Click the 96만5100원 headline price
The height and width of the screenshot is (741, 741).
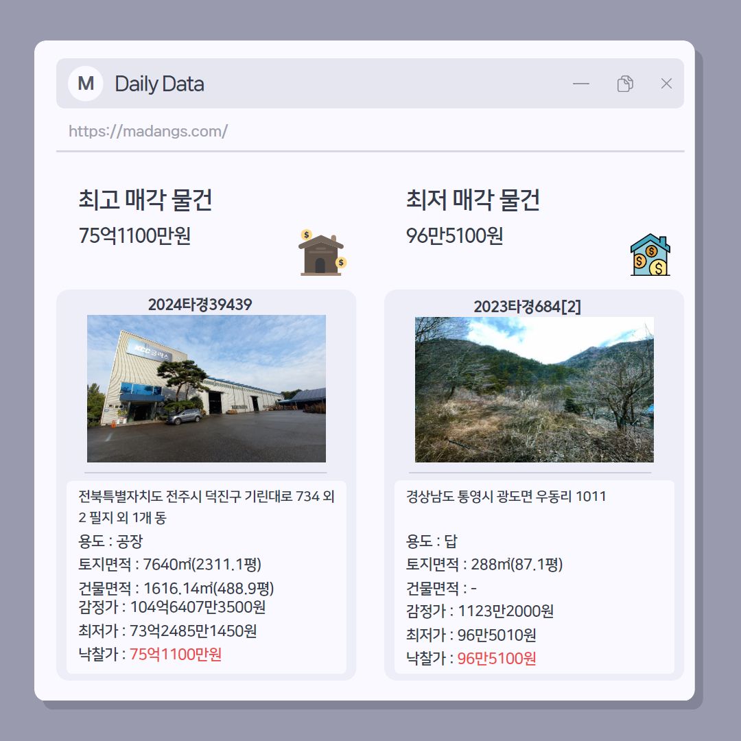click(455, 235)
